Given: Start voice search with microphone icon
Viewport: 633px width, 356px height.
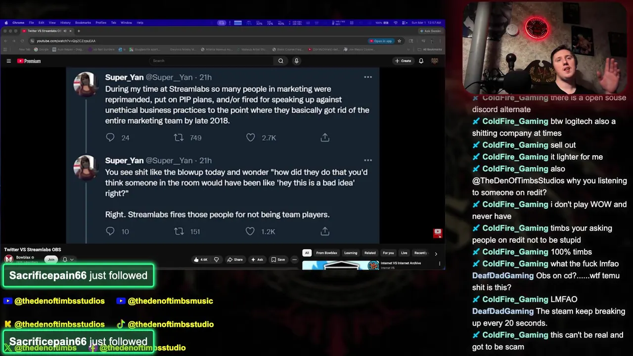Looking at the screenshot, I should [296, 61].
